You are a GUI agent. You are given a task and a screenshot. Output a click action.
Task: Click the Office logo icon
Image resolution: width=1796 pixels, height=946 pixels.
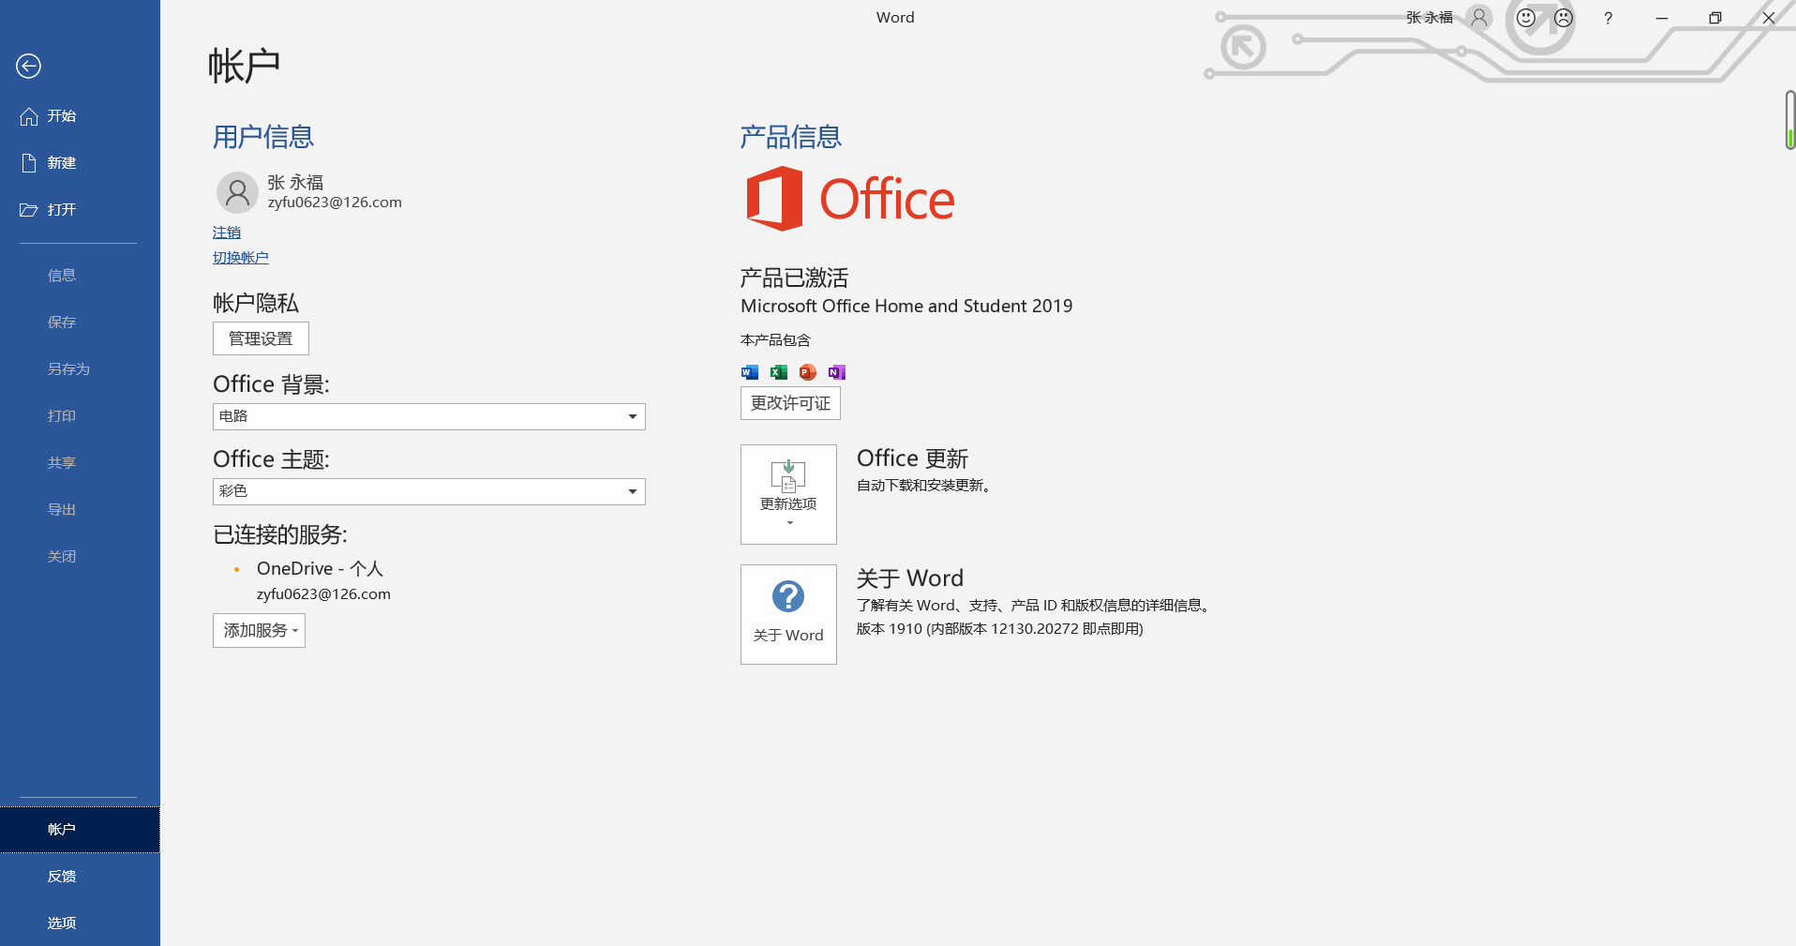pyautogui.click(x=774, y=199)
